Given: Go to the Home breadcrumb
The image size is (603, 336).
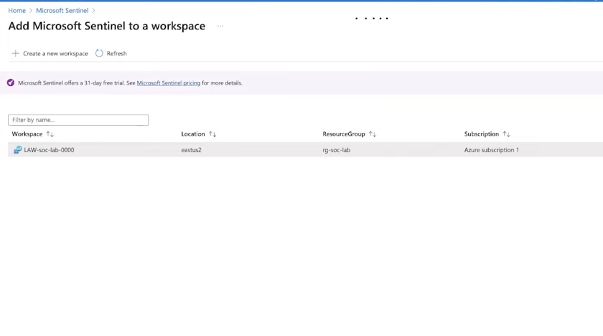Looking at the screenshot, I should (x=17, y=10).
